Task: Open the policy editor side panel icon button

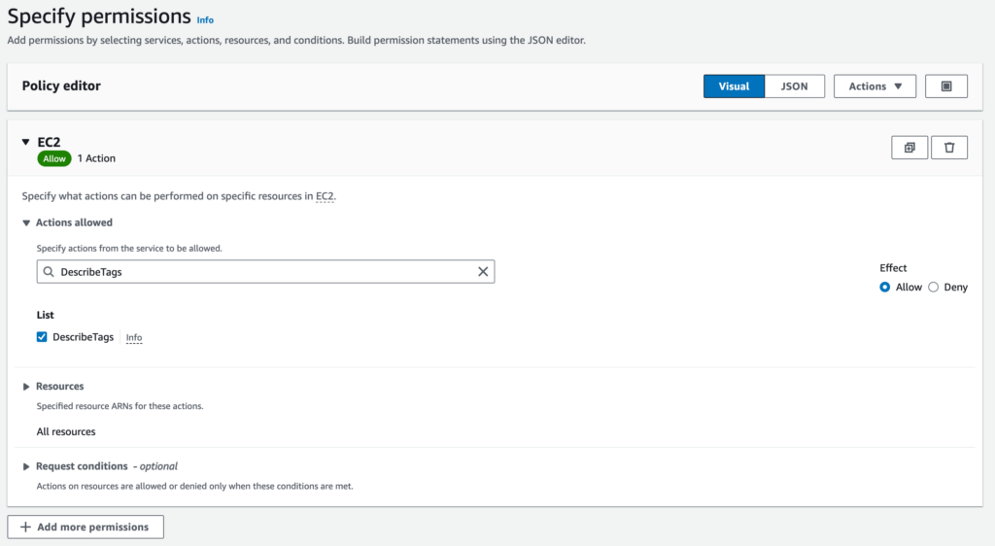Action: [x=946, y=86]
